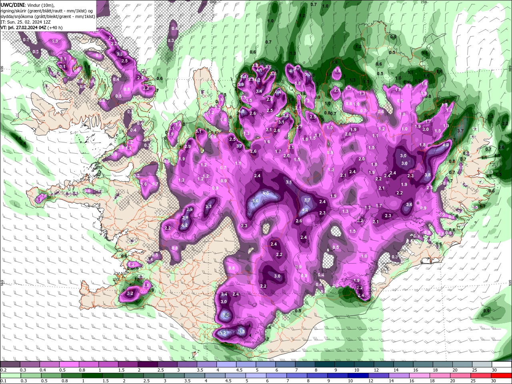Pick upper-row swatch starting at 7
The image size is (512, 384).
(x=304, y=364)
